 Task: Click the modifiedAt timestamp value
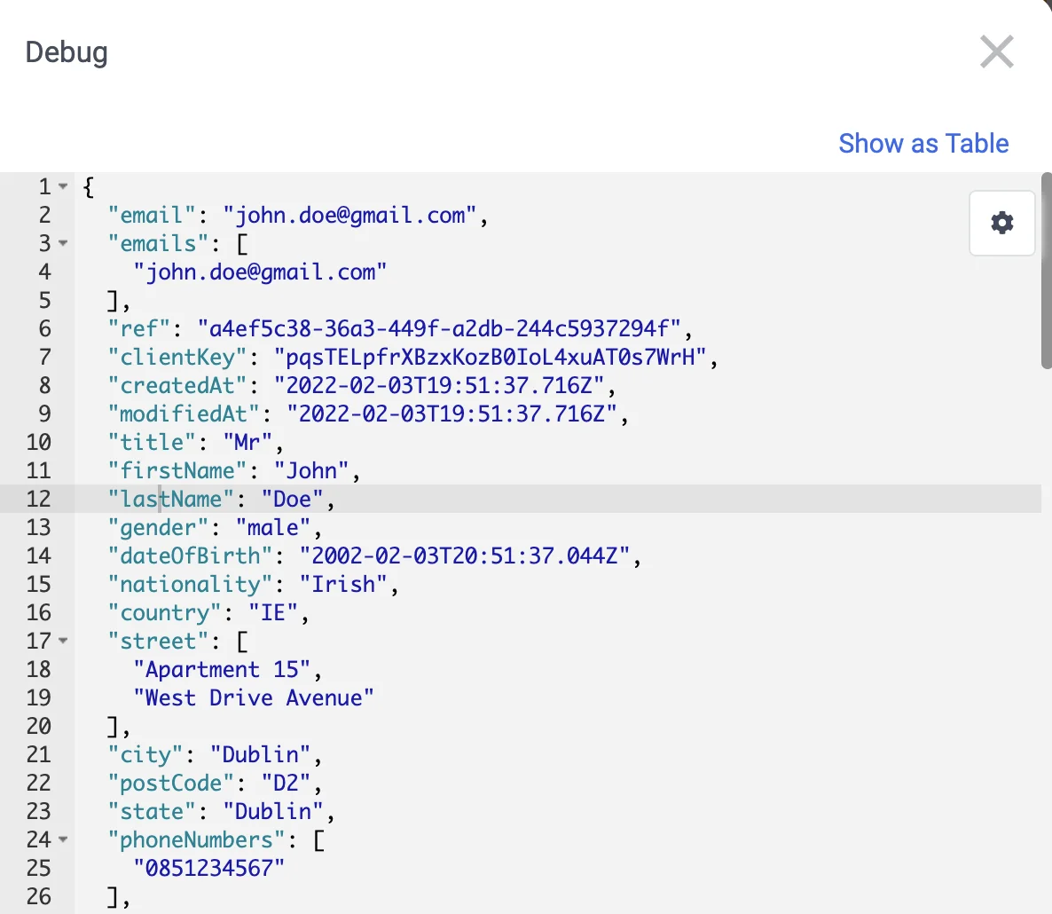452,414
